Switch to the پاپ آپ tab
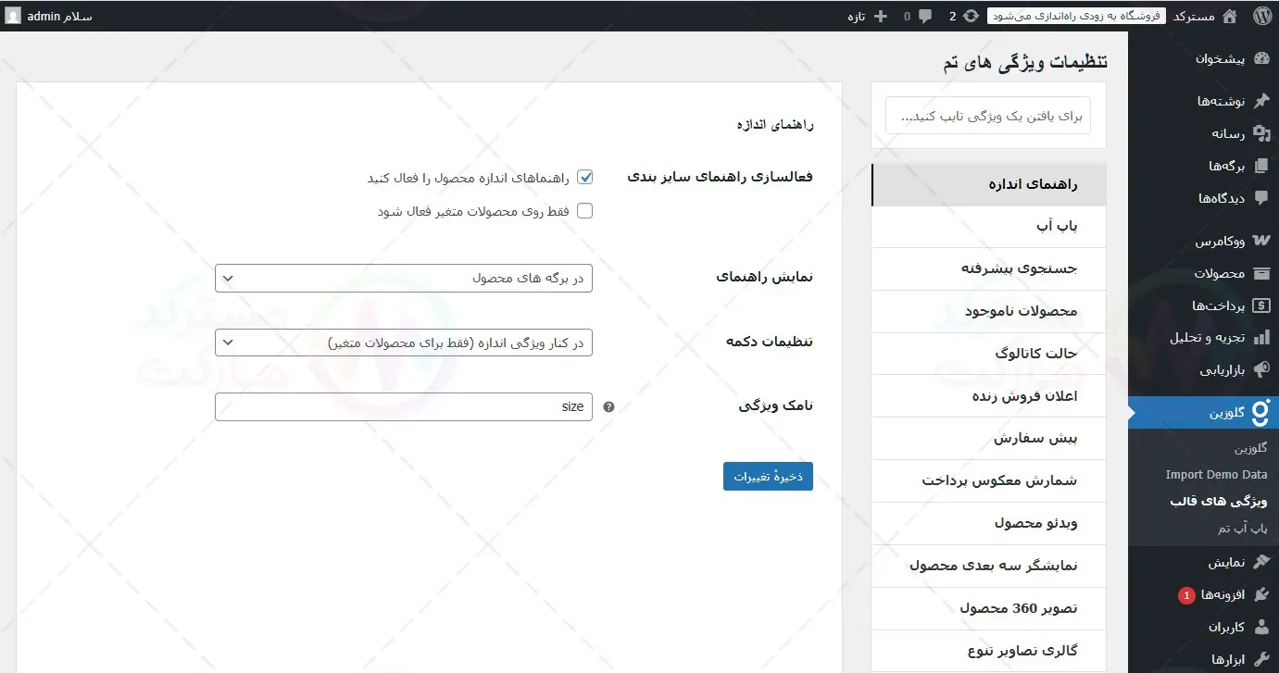Image resolution: width=1279 pixels, height=673 pixels. pos(989,227)
